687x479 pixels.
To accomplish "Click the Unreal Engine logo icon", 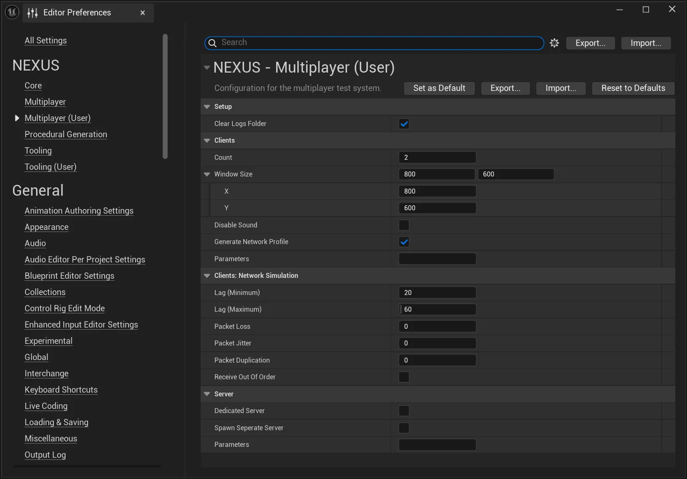I will [x=12, y=13].
